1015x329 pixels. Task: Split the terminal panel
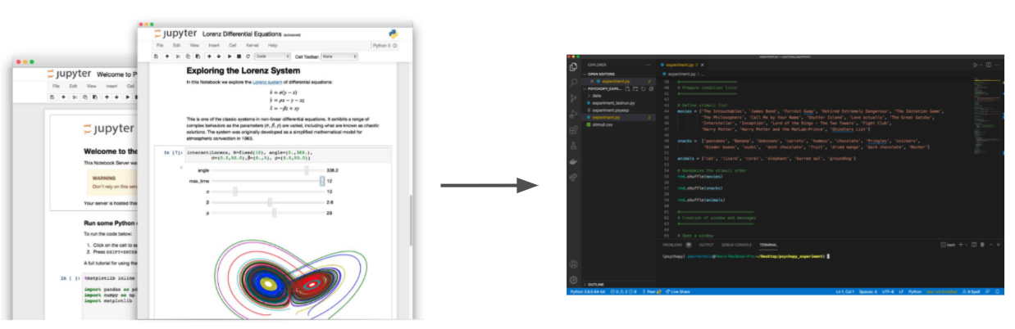(974, 245)
